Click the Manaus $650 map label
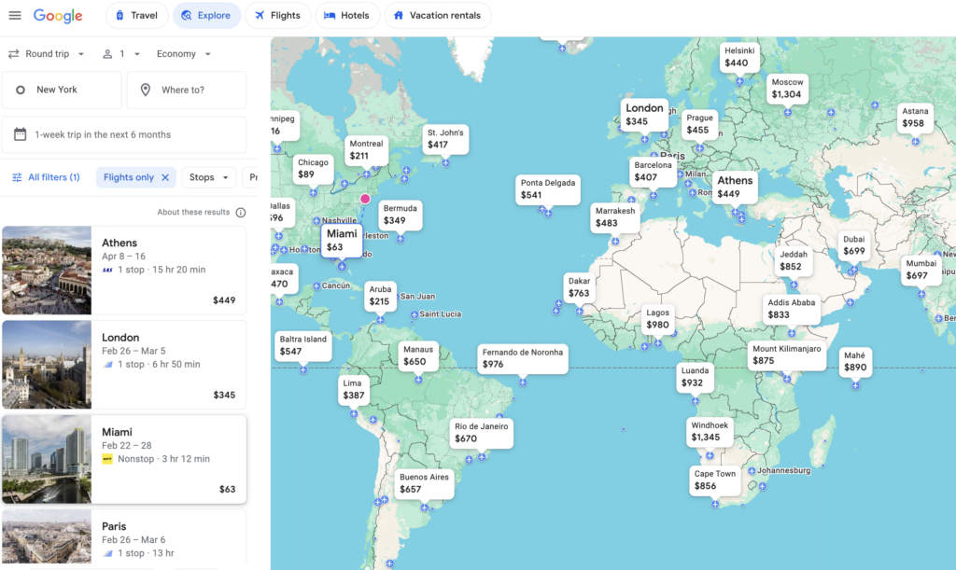Image resolution: width=956 pixels, height=570 pixels. tap(417, 355)
